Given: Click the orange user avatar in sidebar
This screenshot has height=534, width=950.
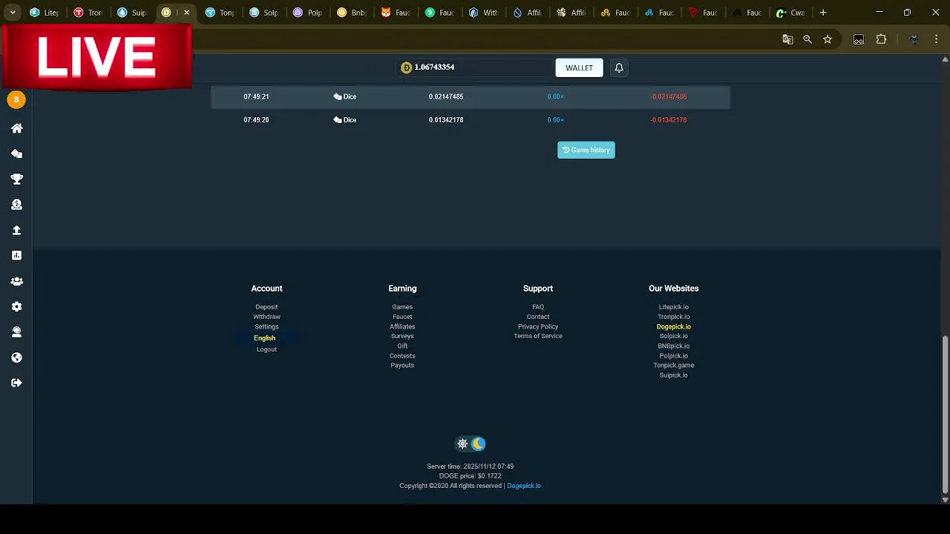Looking at the screenshot, I should (x=16, y=99).
